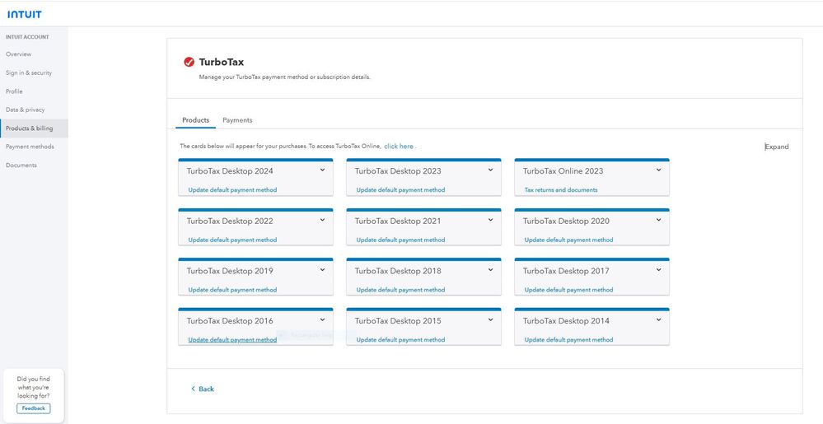Click the red TurboTax checkmark icon
The height and width of the screenshot is (424, 823).
[189, 62]
